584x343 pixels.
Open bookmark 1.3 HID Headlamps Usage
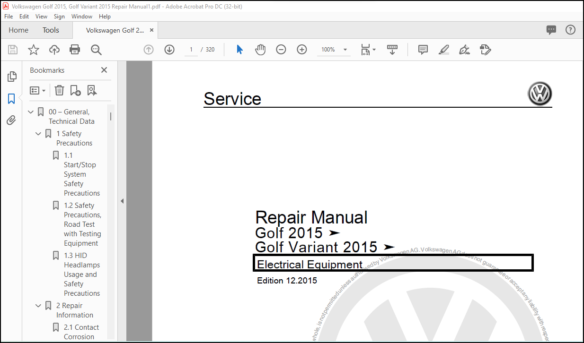point(82,274)
